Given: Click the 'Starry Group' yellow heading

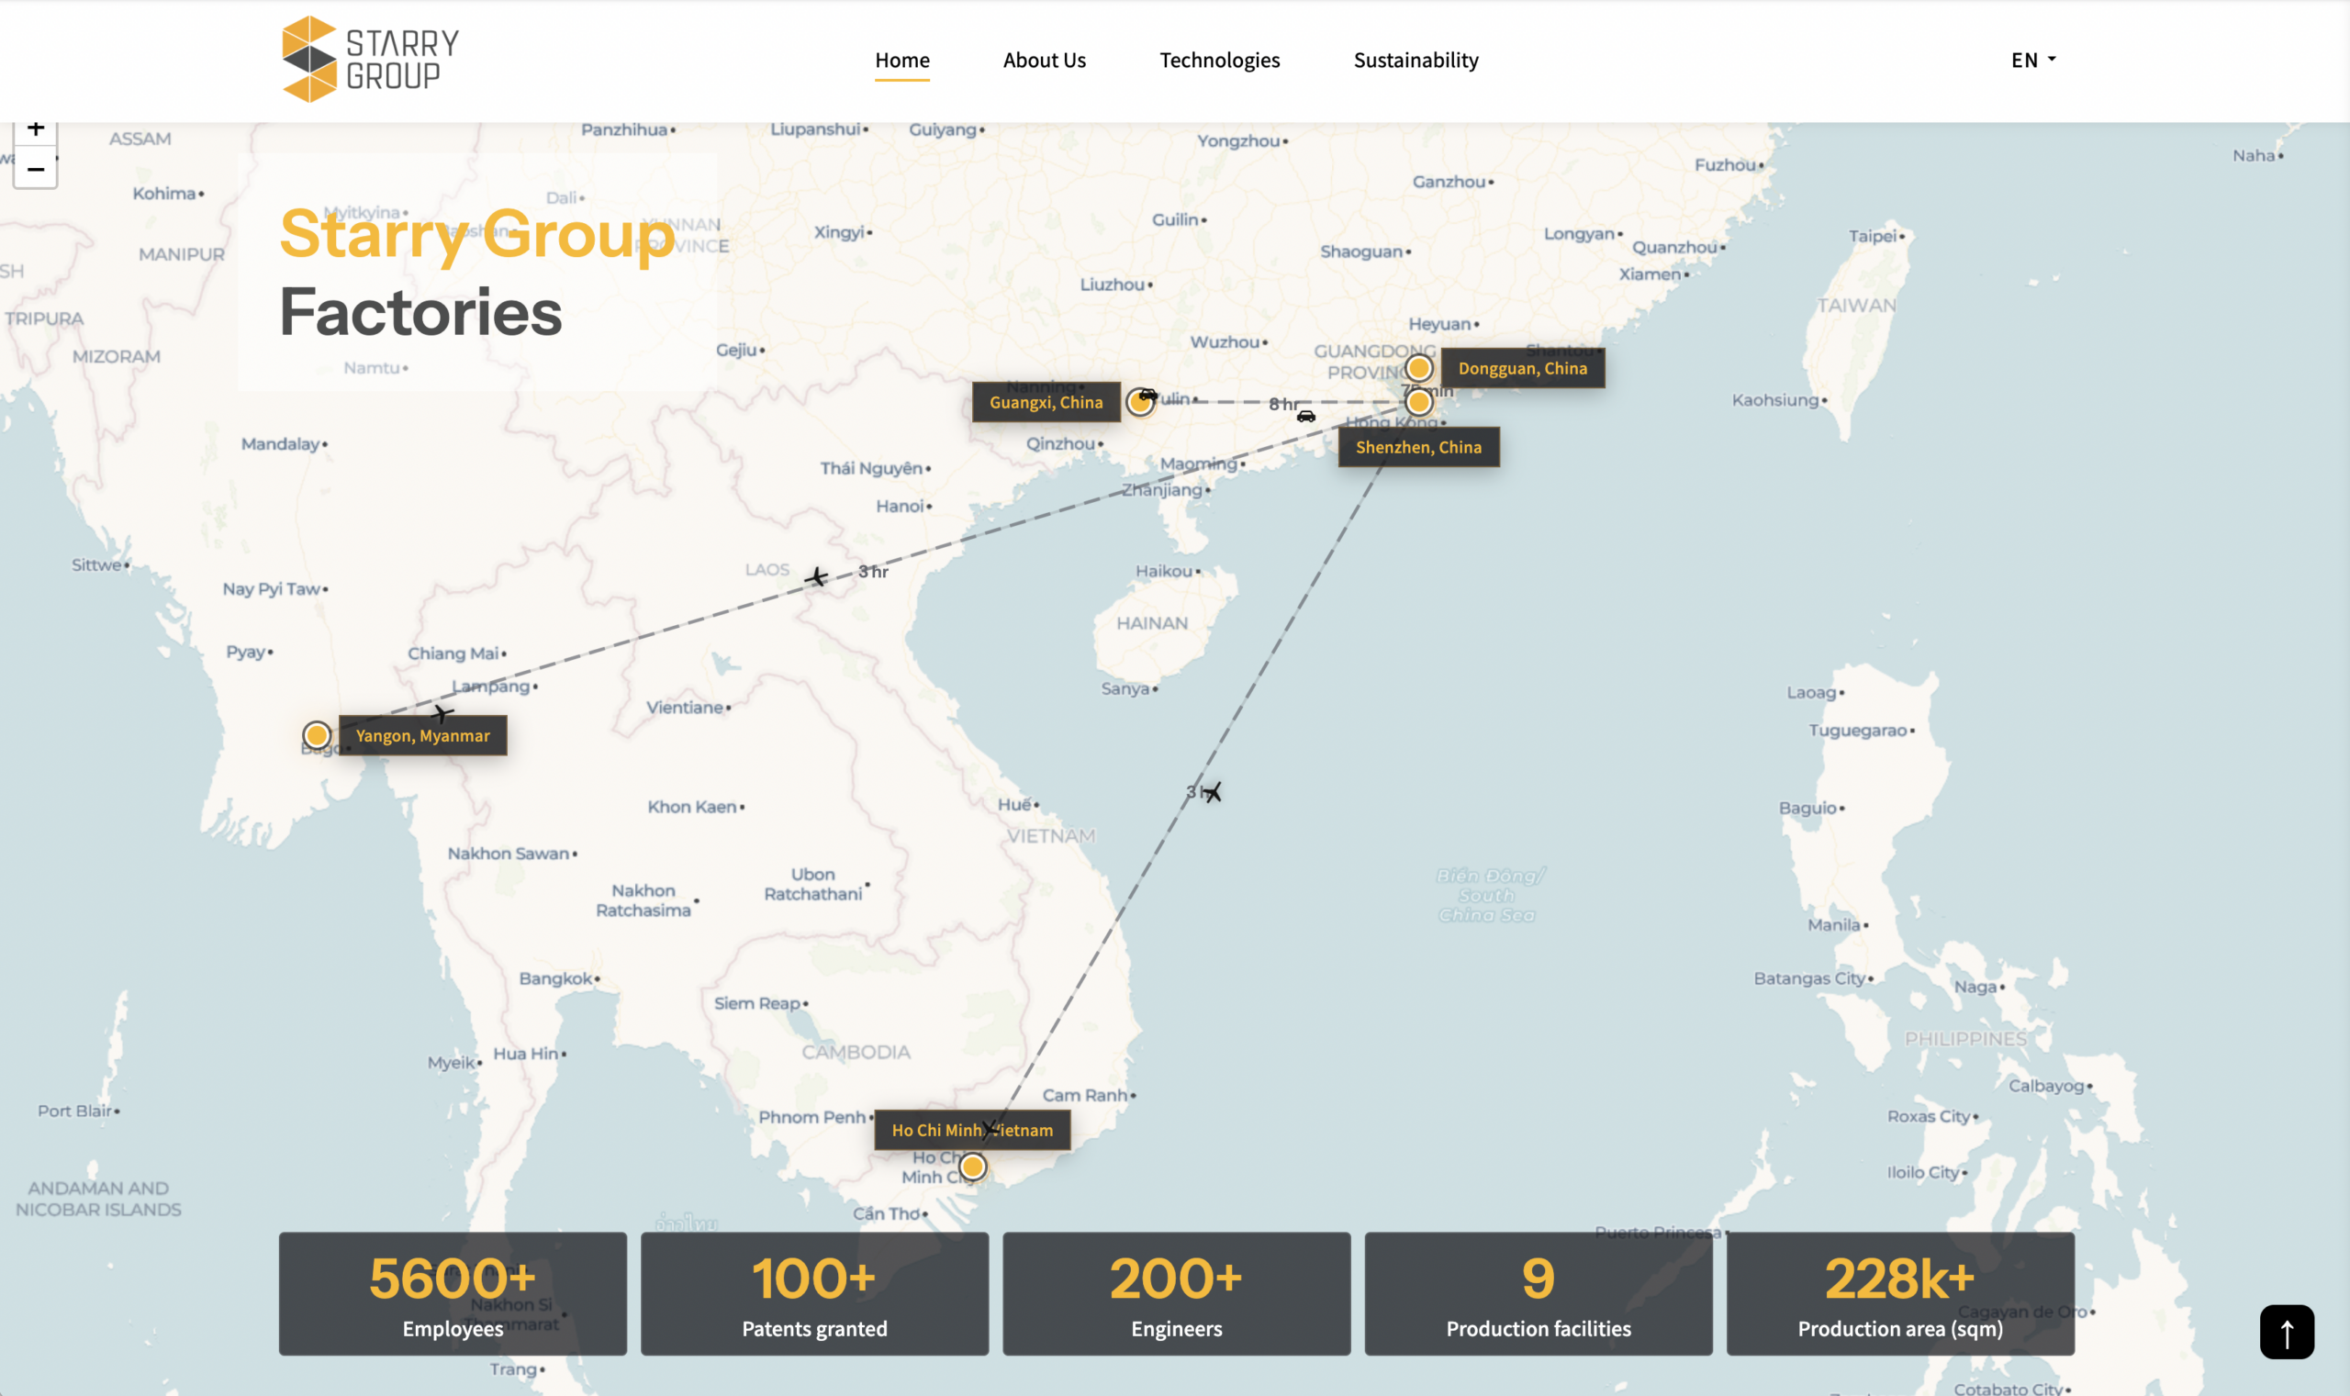Looking at the screenshot, I should [478, 234].
